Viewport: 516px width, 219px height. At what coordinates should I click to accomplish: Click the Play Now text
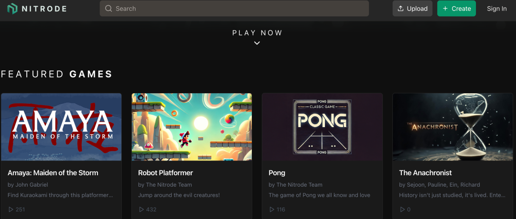[258, 33]
